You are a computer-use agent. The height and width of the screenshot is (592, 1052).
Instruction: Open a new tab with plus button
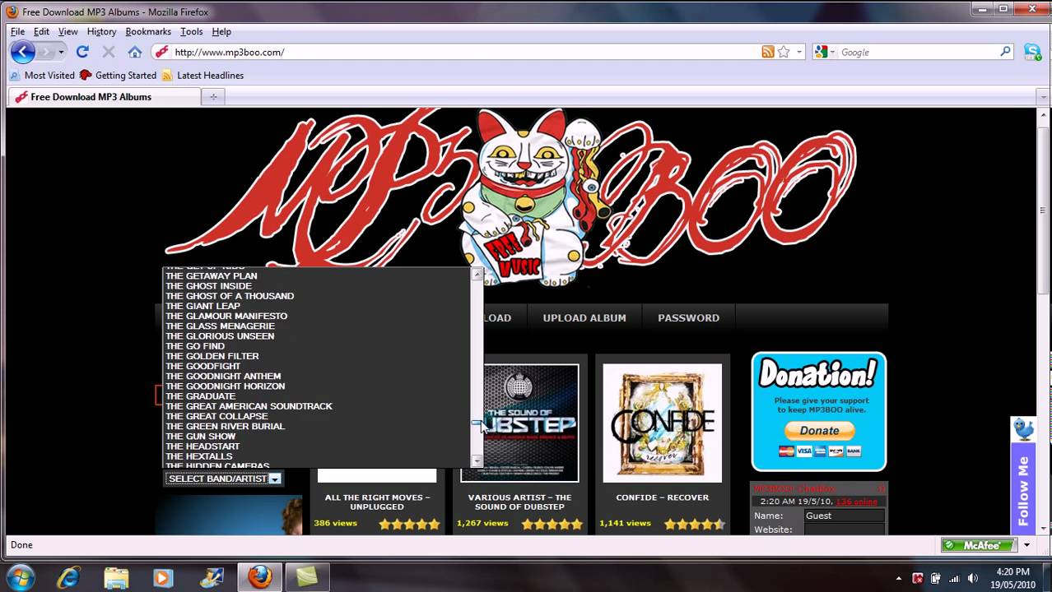(212, 97)
